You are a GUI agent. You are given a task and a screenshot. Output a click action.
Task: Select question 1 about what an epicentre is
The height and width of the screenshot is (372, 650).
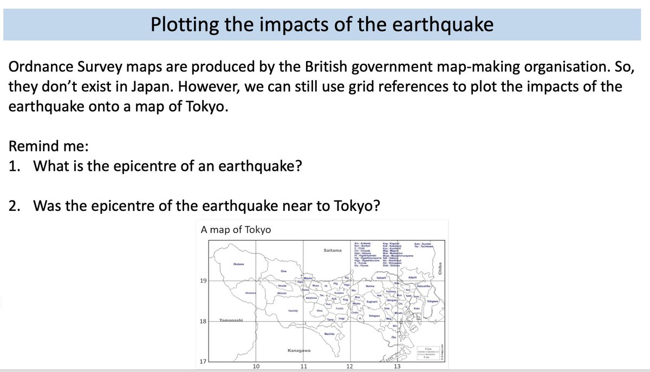[x=154, y=167]
